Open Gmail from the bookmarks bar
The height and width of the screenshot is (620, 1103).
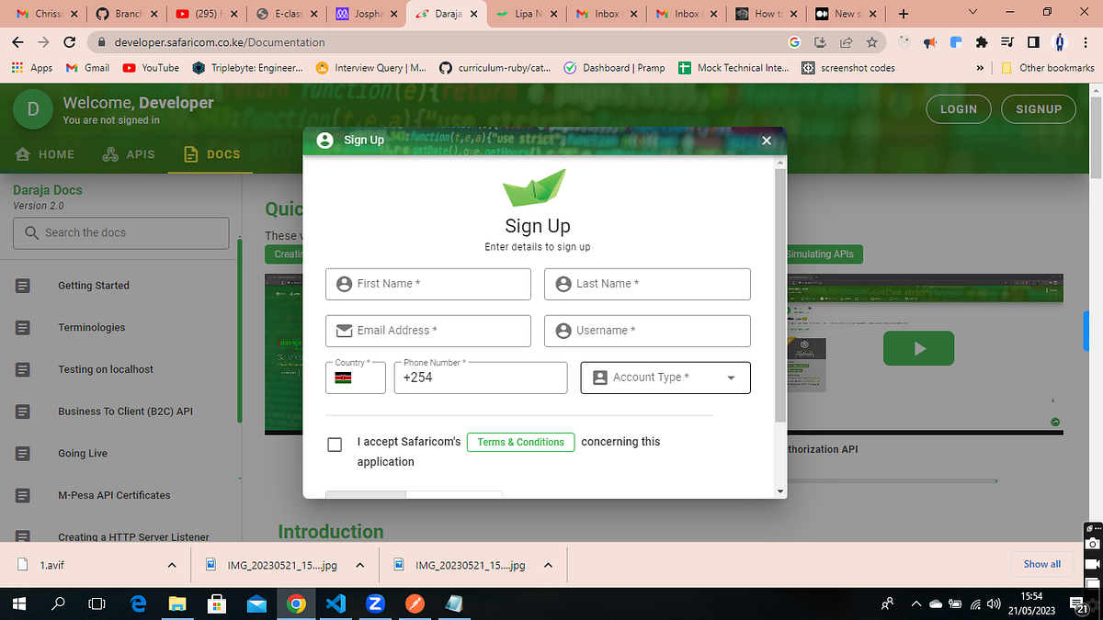pyautogui.click(x=88, y=67)
